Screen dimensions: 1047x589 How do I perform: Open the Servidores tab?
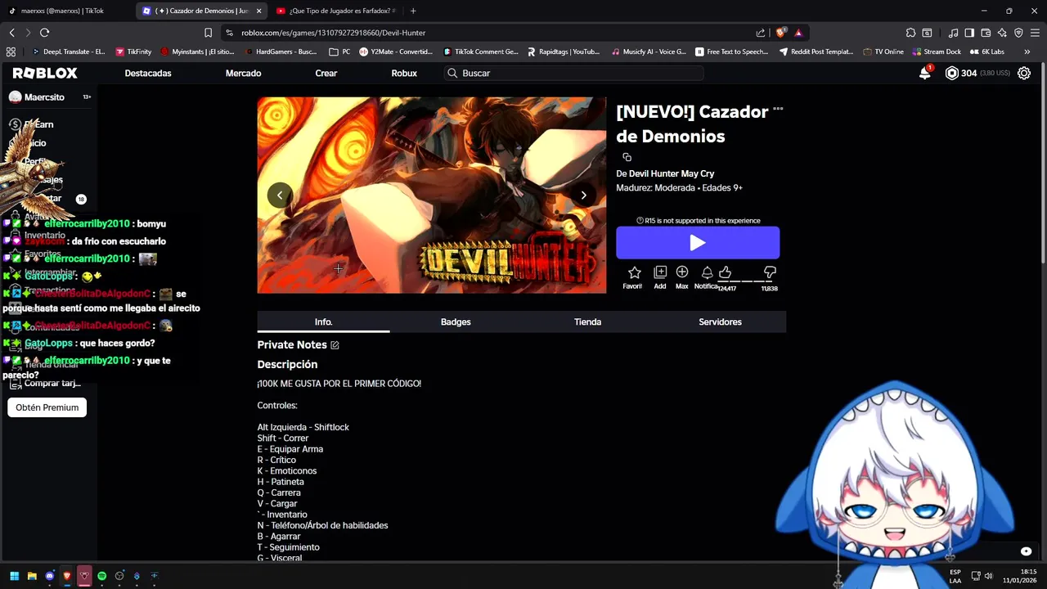click(720, 321)
